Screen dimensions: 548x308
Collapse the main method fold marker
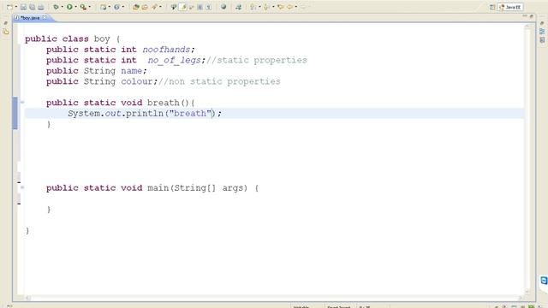(x=22, y=187)
